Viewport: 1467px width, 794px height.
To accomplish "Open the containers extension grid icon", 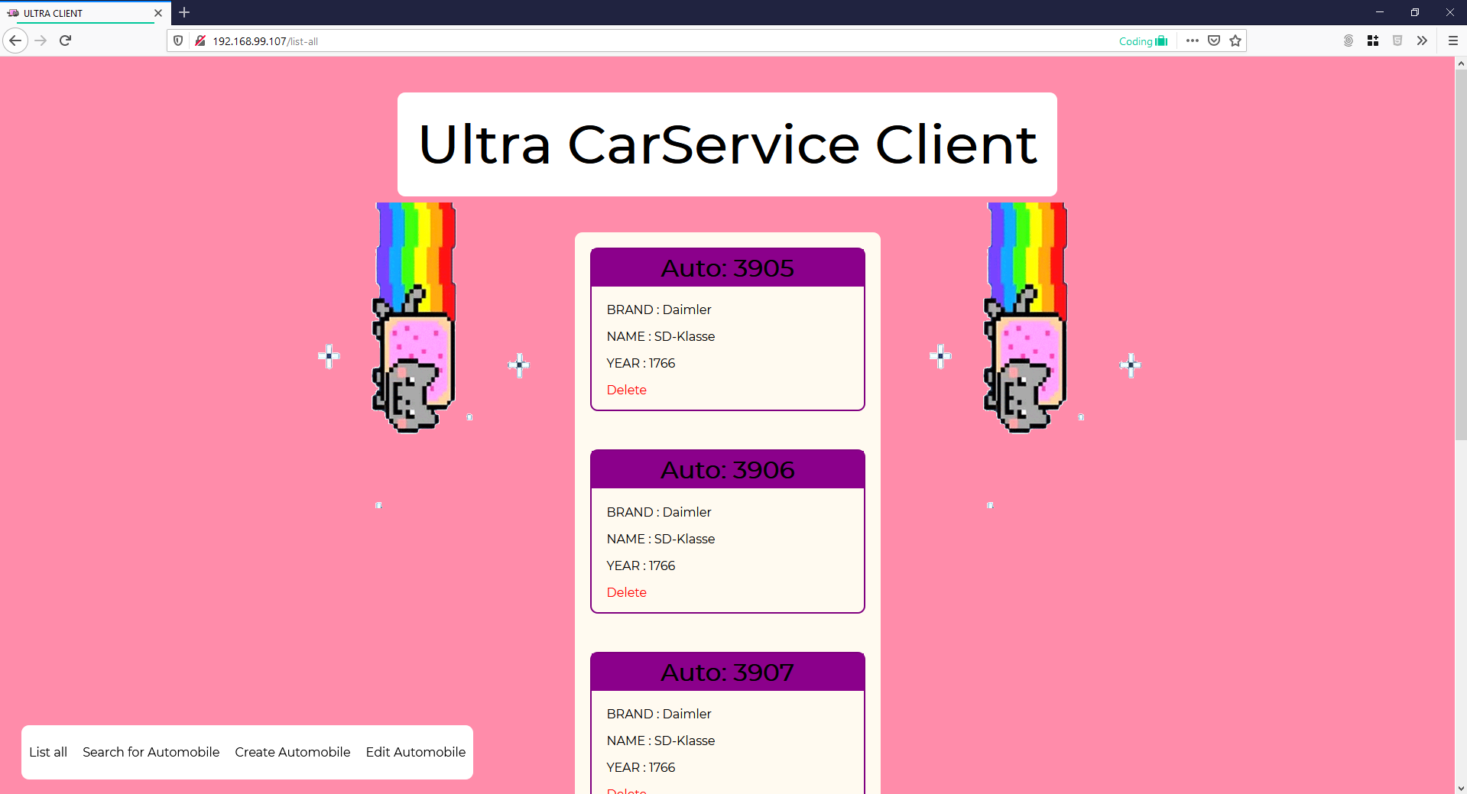I will point(1373,41).
